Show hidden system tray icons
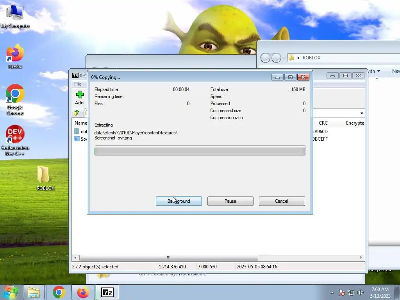Screen dimensions: 400x300 (x=332, y=293)
